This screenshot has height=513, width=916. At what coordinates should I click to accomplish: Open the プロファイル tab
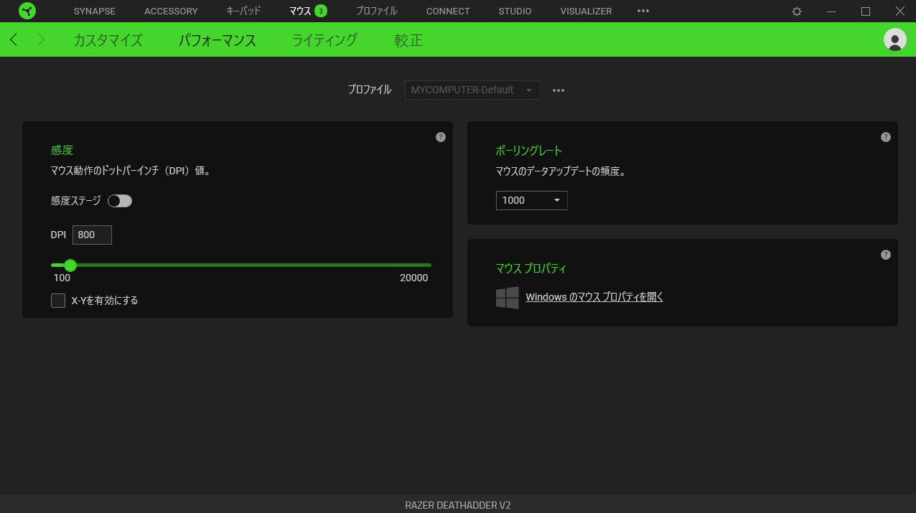376,11
